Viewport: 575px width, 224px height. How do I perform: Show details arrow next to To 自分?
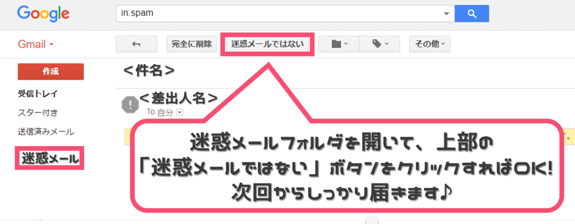click(179, 113)
